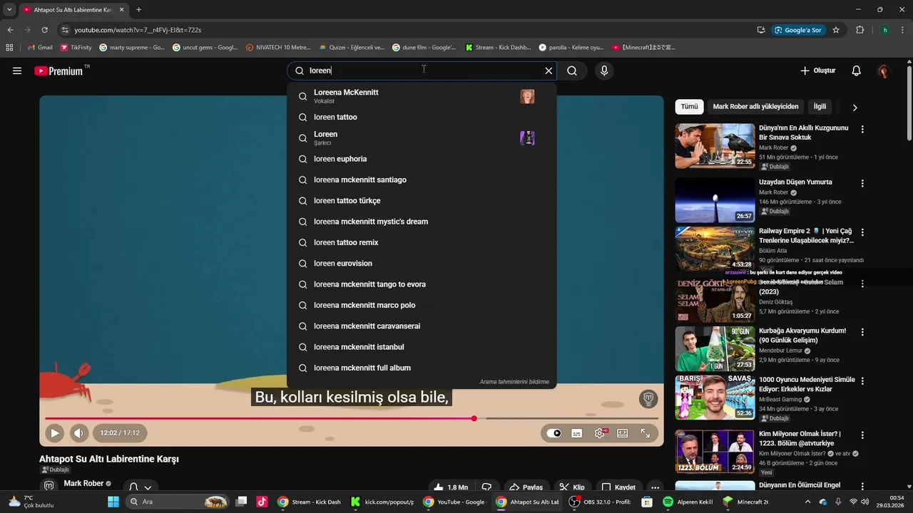Image resolution: width=913 pixels, height=513 pixels.
Task: Open more actions ellipsis under video
Action: pyautogui.click(x=655, y=487)
